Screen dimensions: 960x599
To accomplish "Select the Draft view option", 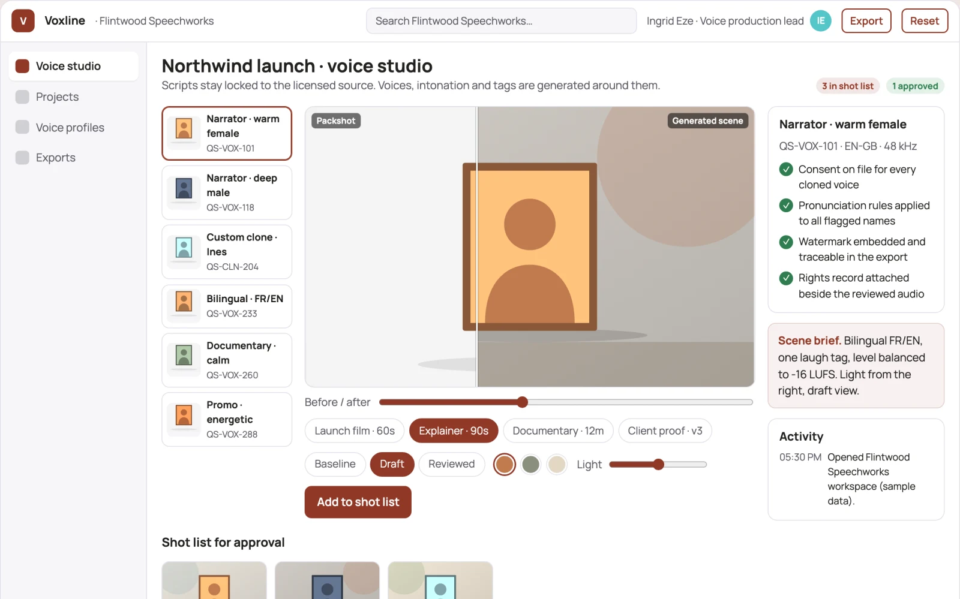I will pyautogui.click(x=392, y=464).
